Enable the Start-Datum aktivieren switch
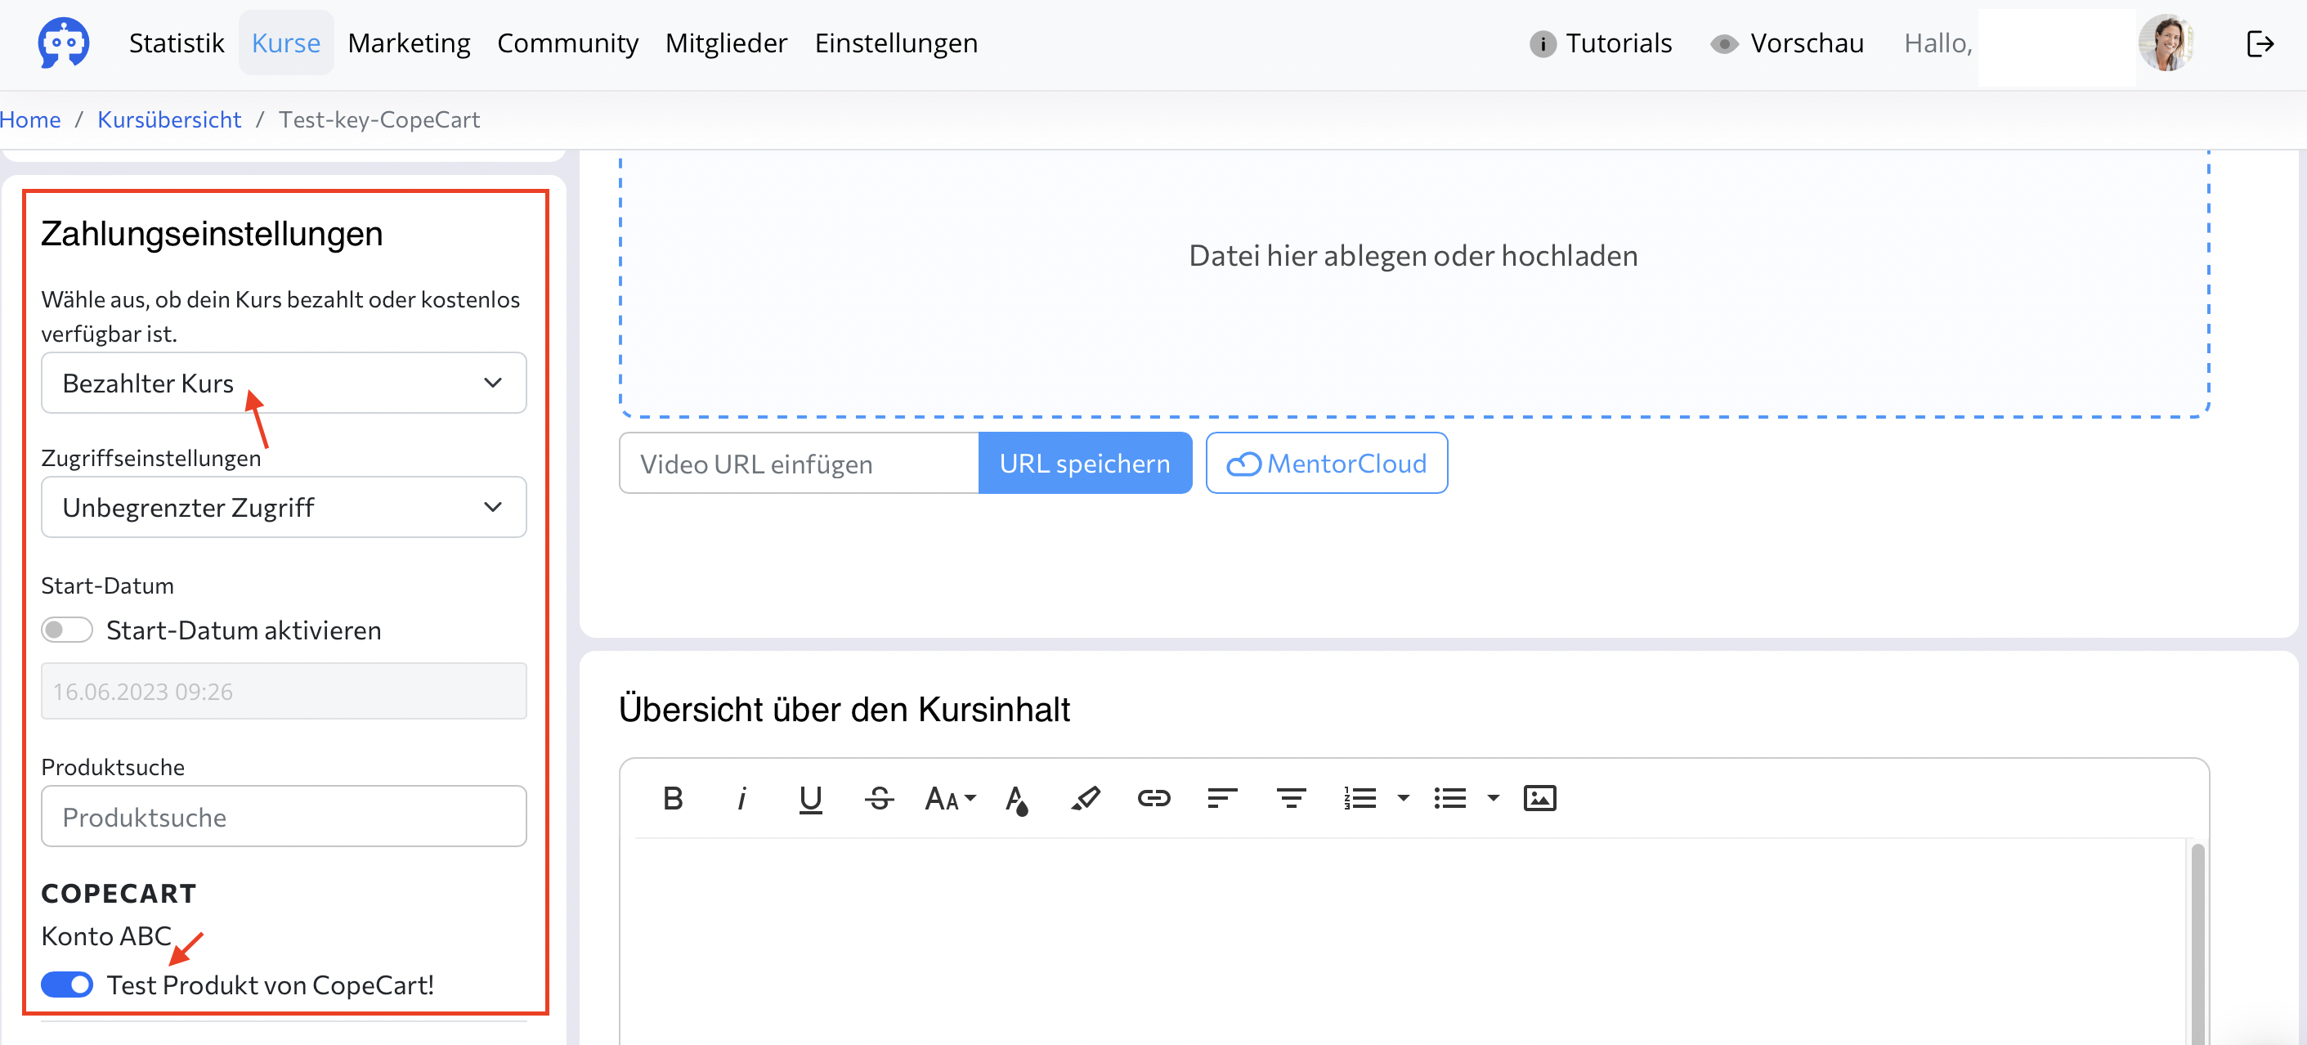Viewport: 2307px width, 1045px height. point(67,630)
